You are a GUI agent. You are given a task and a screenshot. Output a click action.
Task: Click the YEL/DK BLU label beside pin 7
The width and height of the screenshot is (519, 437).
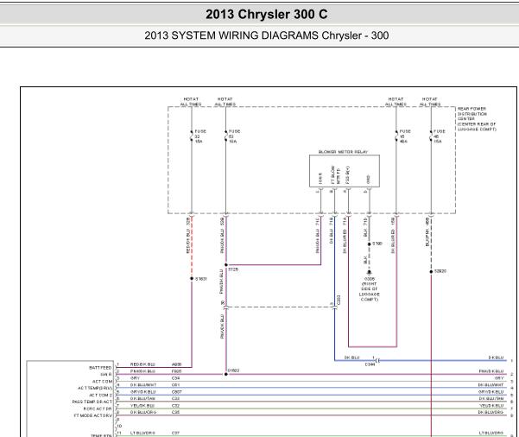[142, 406]
